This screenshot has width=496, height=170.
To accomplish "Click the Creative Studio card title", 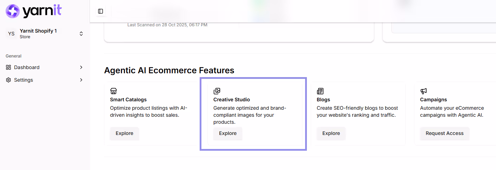I will [x=232, y=100].
